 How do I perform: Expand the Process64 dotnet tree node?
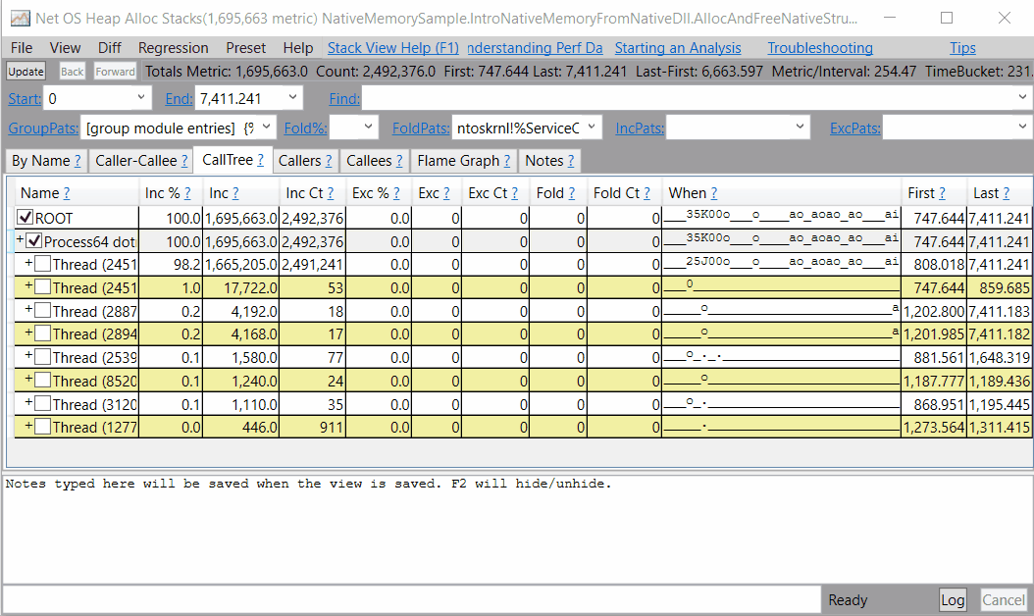[20, 238]
